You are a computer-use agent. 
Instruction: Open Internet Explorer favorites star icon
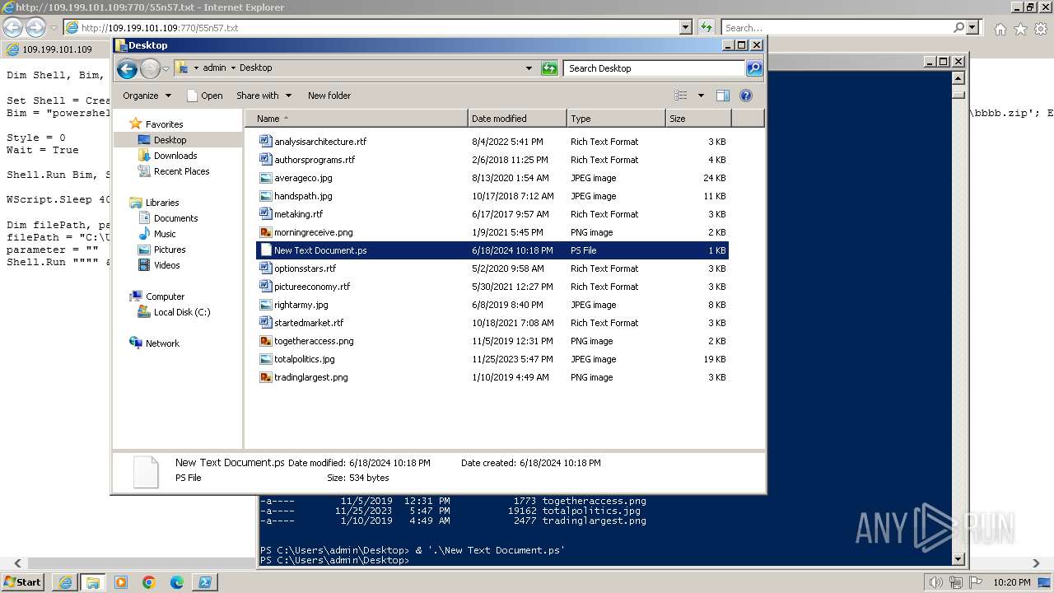pos(1020,29)
